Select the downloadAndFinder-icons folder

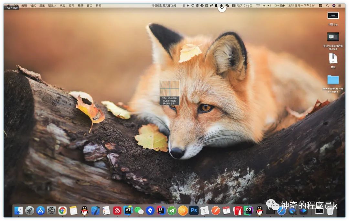tap(333, 84)
